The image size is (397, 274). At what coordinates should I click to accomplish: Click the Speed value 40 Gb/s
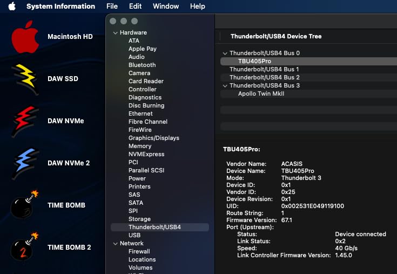pyautogui.click(x=346, y=248)
